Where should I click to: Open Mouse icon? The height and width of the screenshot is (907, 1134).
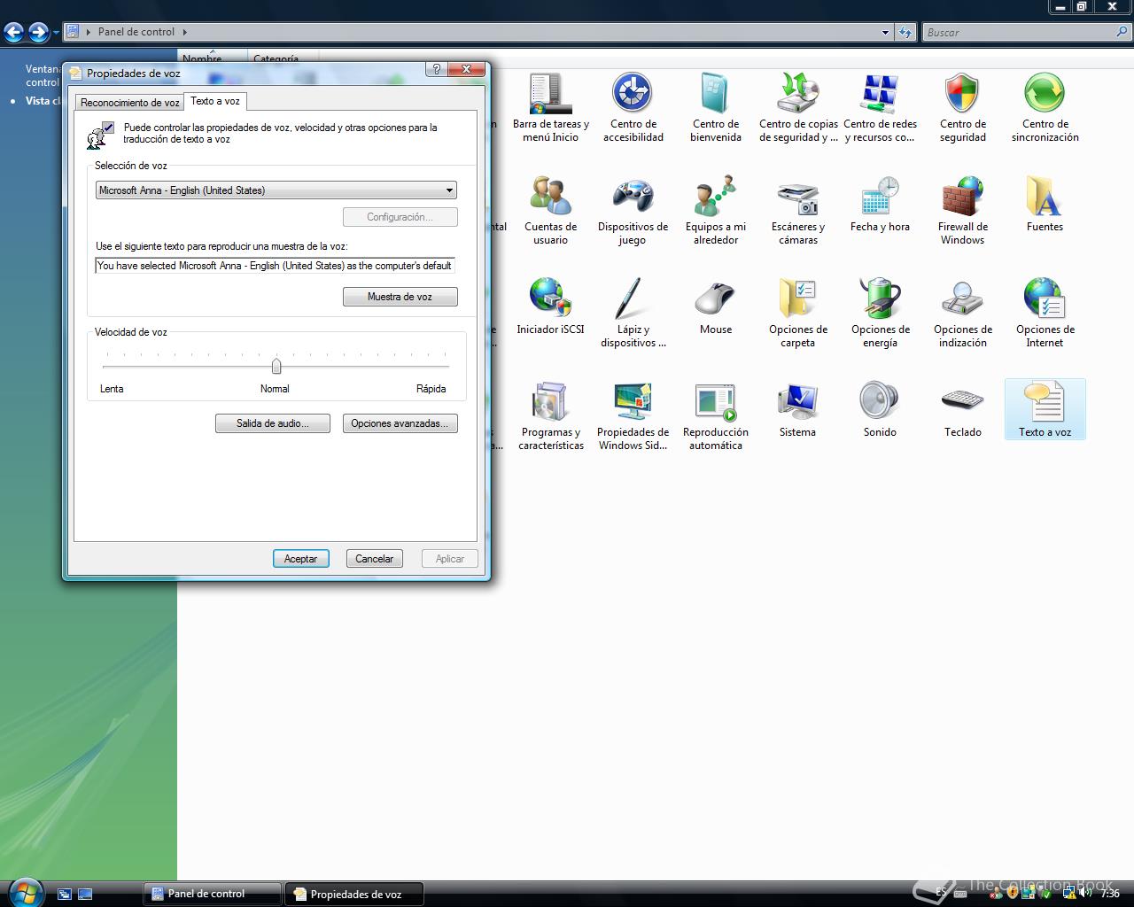[x=715, y=307]
